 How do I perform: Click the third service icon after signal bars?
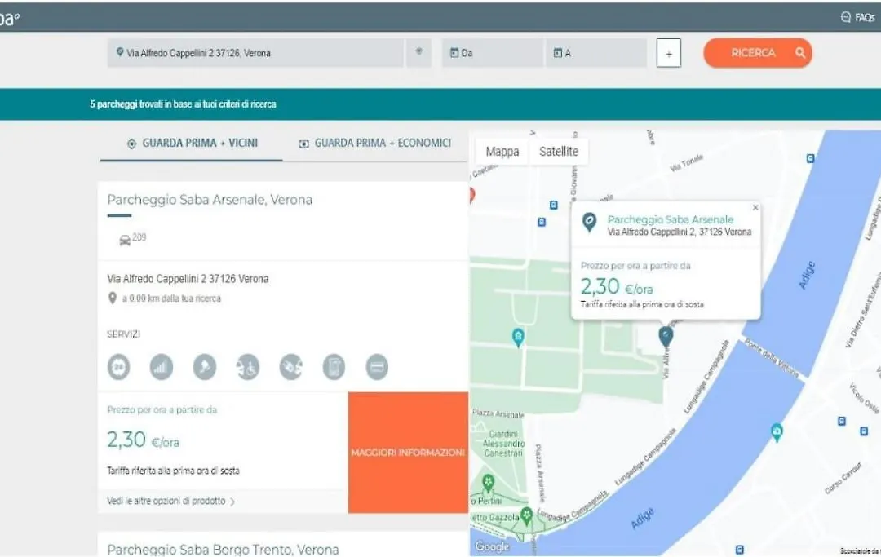(205, 367)
